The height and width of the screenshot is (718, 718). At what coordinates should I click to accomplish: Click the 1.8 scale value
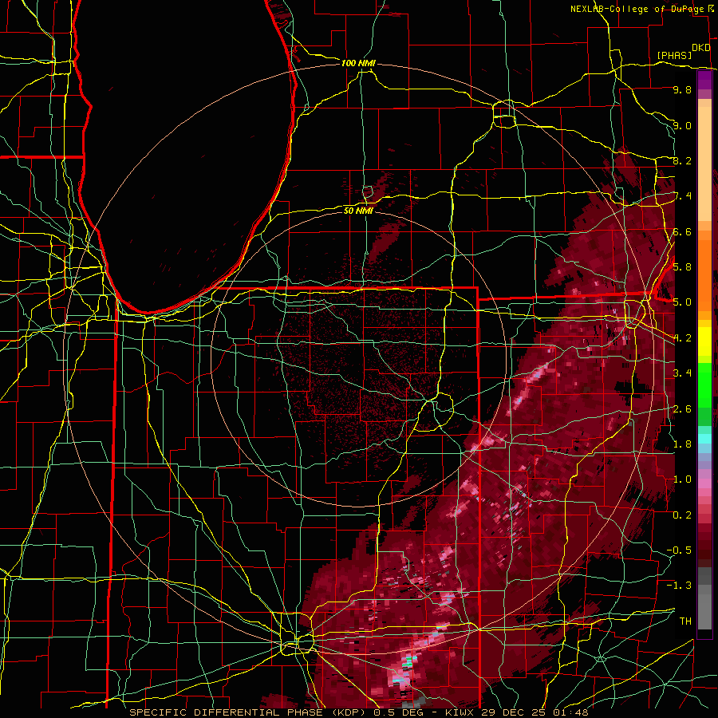[682, 444]
